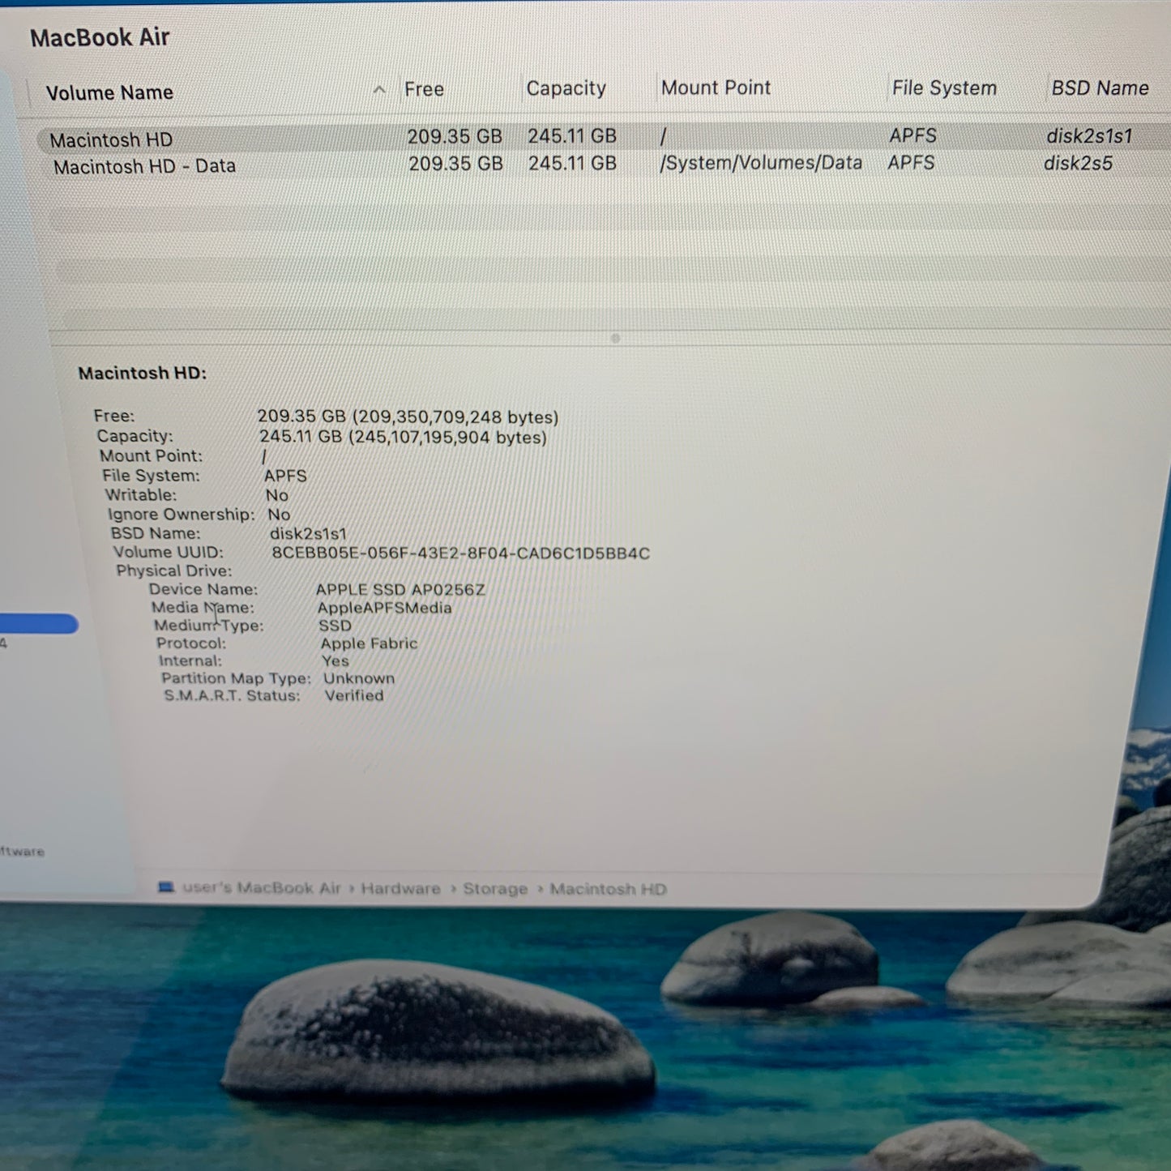Viewport: 1171px width, 1171px height.
Task: Select the Macintosh HD volume row
Action: pos(604,137)
